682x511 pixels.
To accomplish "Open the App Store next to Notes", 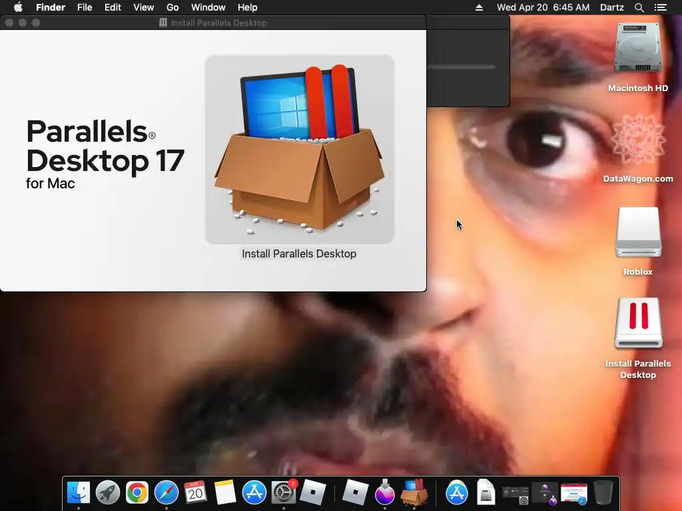I will 254,493.
